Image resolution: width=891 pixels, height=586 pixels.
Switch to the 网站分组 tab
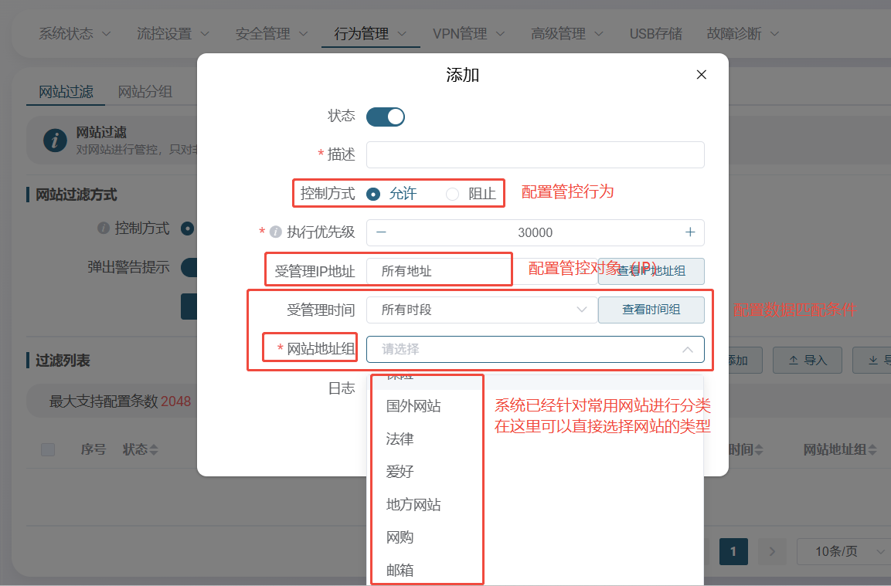point(145,92)
